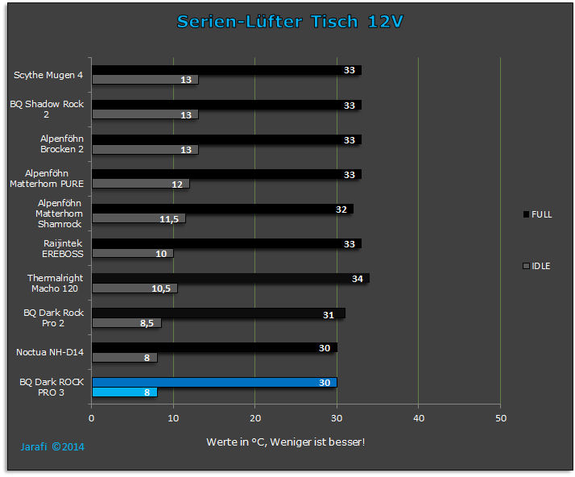
Task: Select the Thermalright Macho 120 label
Action: click(x=55, y=284)
